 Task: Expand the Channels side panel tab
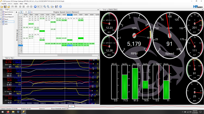click(1, 14)
